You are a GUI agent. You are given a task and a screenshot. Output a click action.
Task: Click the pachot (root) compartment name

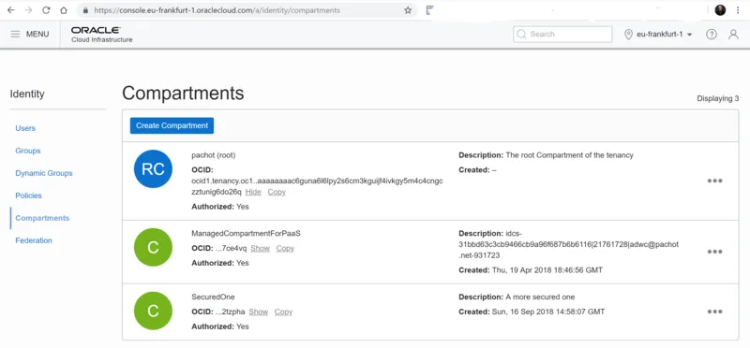(x=214, y=155)
